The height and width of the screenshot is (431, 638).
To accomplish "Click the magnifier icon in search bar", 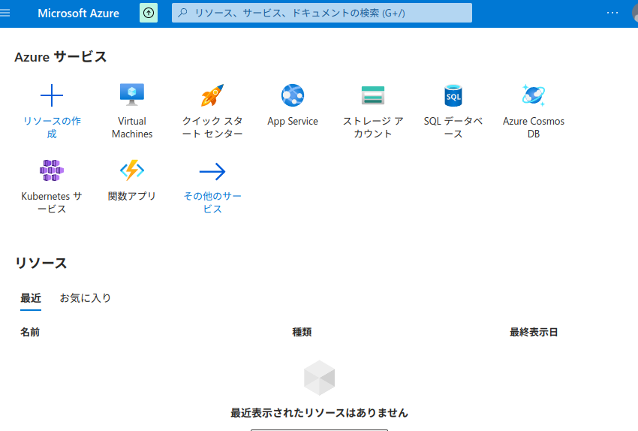I will [182, 13].
